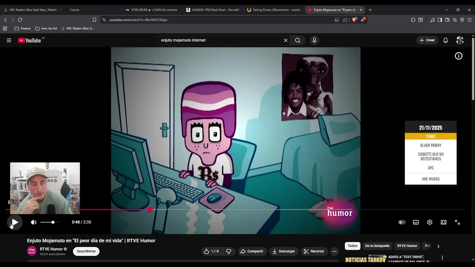Bookmark this page

pyautogui.click(x=94, y=20)
